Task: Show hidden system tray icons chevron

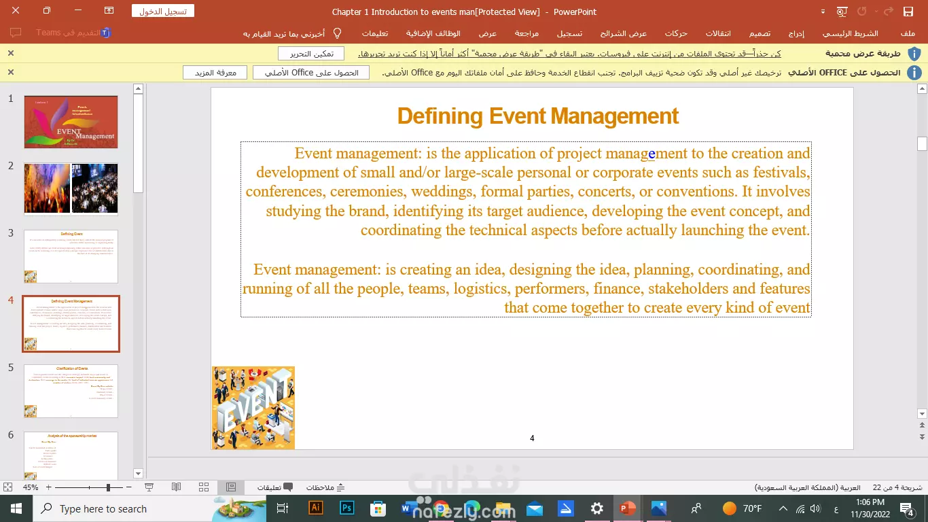Action: 783,508
